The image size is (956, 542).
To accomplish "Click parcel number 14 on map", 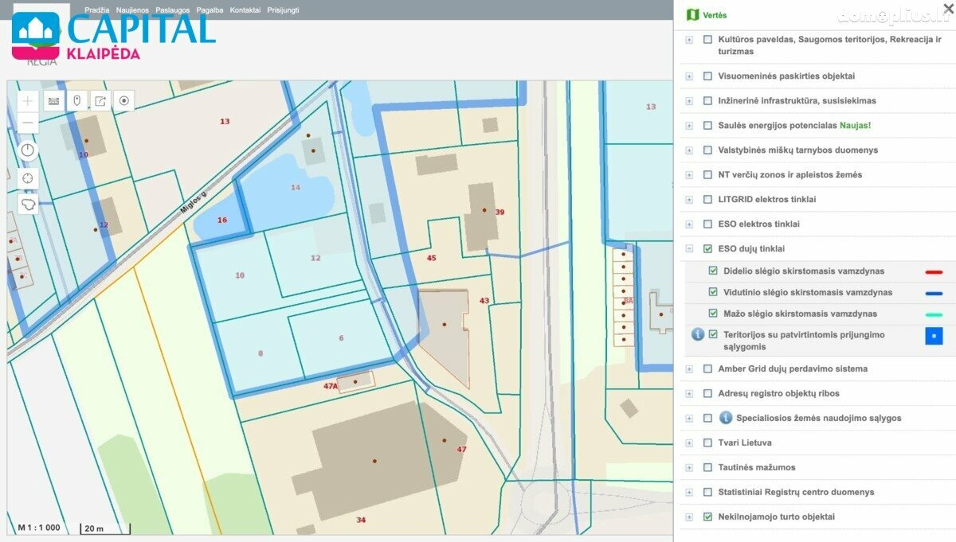I will pyautogui.click(x=296, y=188).
